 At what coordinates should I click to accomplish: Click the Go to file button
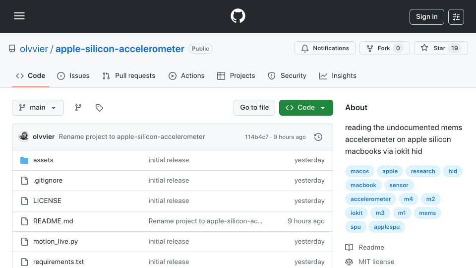[254, 108]
